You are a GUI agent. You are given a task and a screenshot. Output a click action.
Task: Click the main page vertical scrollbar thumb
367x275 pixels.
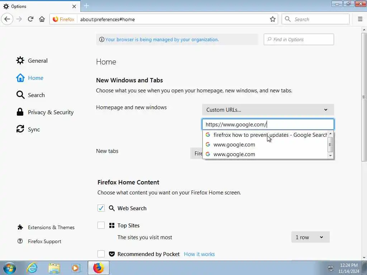(364, 97)
